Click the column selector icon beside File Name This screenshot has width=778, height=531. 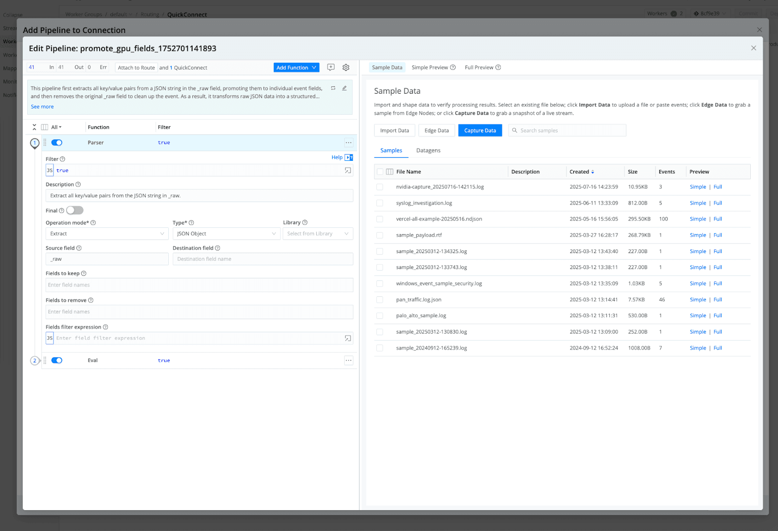[x=389, y=172]
